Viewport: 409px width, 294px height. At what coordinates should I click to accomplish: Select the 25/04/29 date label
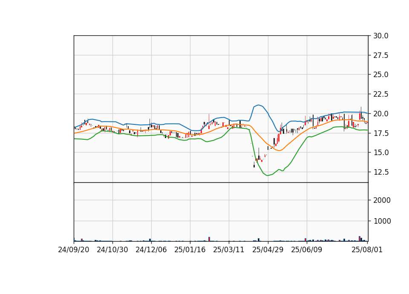click(x=268, y=250)
